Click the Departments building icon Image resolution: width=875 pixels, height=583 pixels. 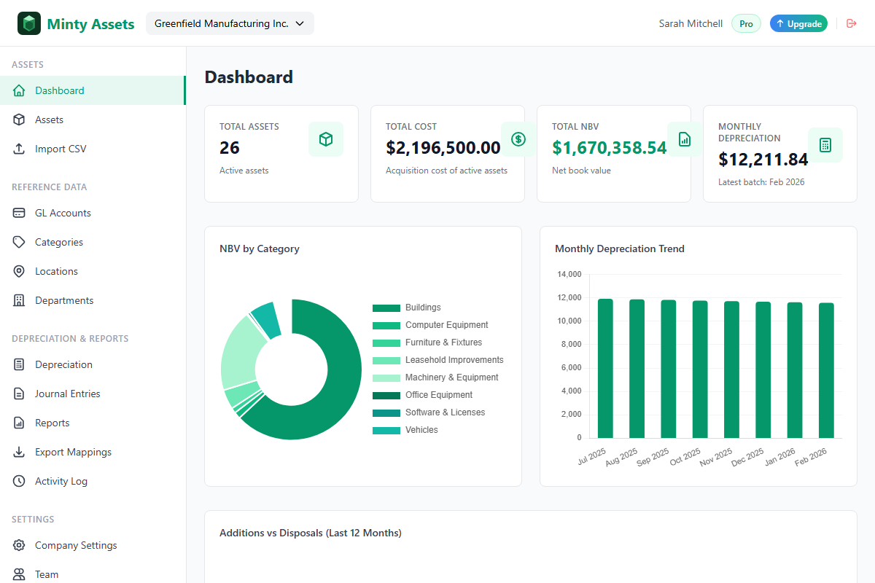tap(20, 300)
